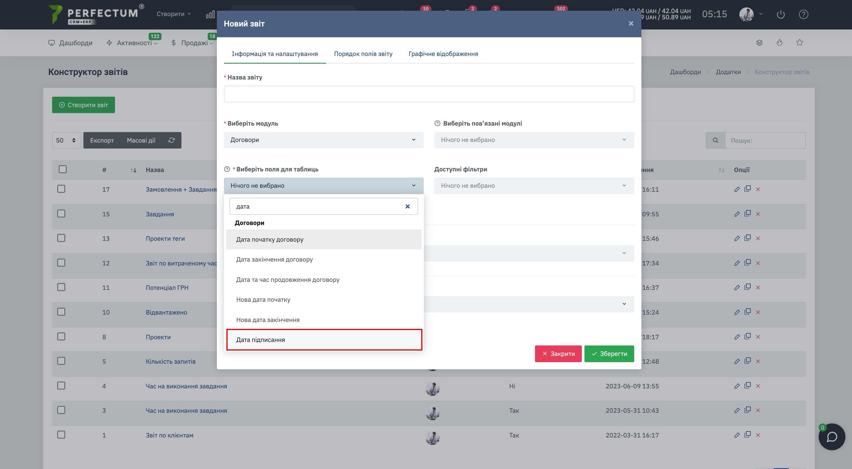
Task: Open the user profile dropdown arrow
Action: click(761, 14)
